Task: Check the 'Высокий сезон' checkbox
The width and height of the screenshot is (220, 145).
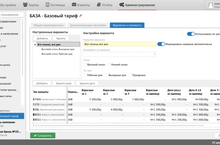Action: 85,65
